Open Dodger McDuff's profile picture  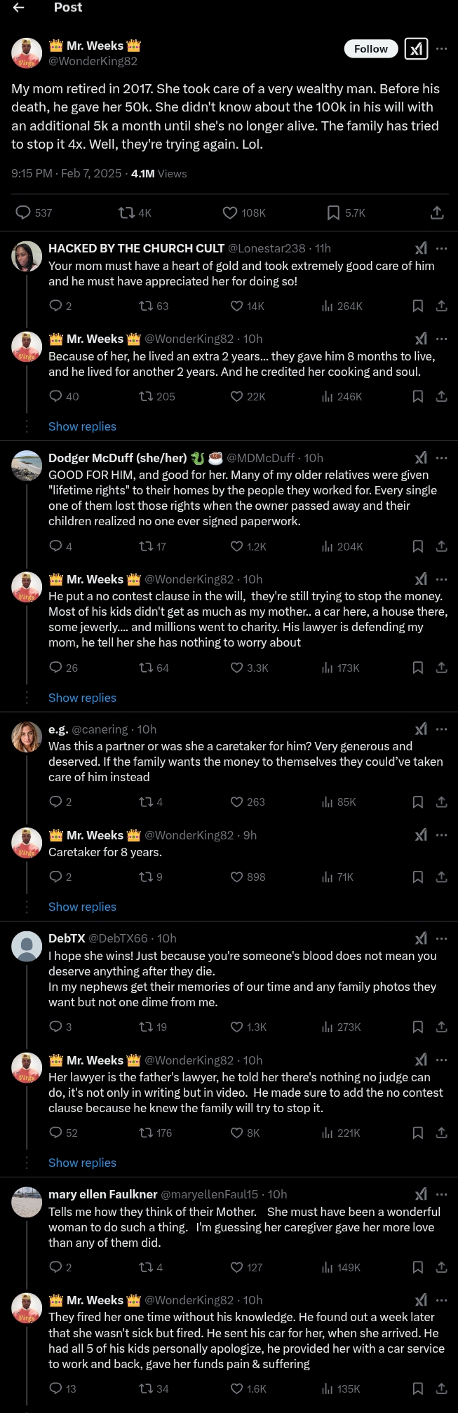(27, 466)
